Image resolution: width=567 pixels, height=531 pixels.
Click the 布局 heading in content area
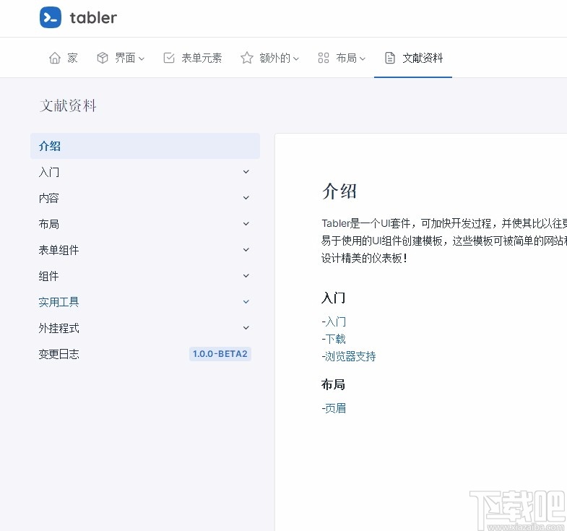coord(334,384)
